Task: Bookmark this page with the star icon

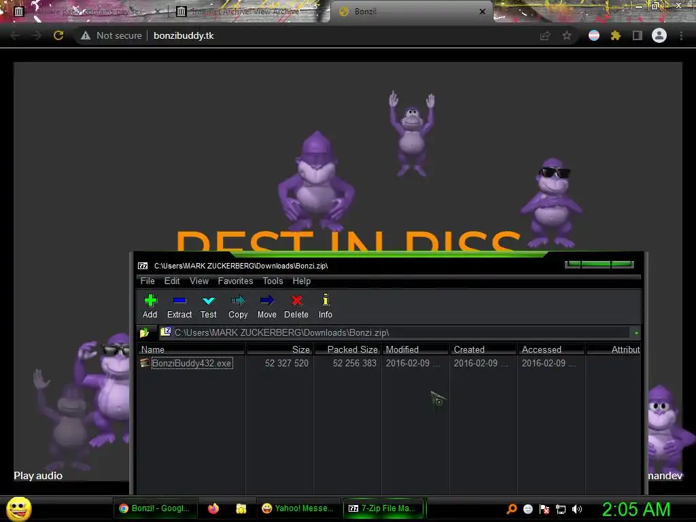Action: click(x=567, y=35)
